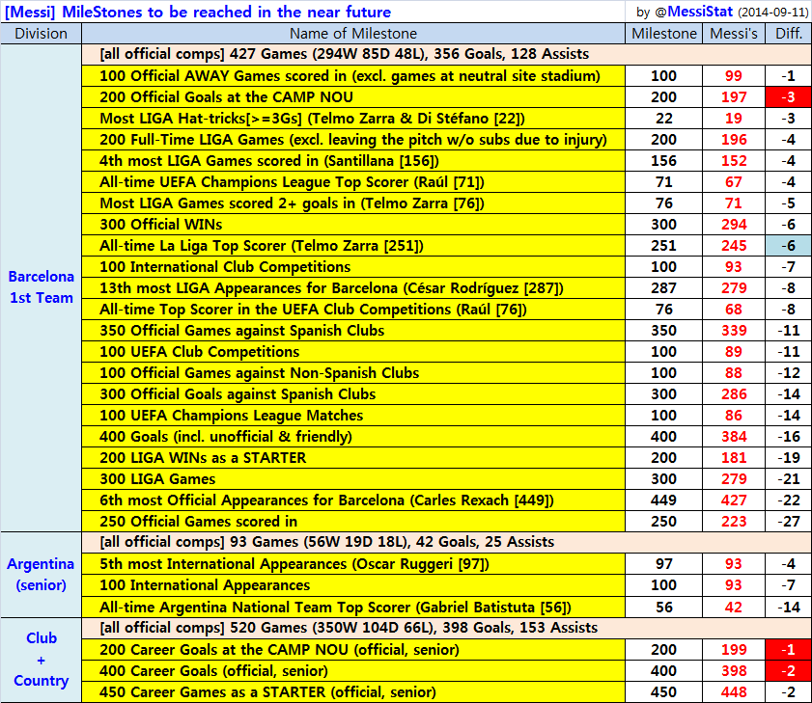Image resolution: width=812 pixels, height=703 pixels.
Task: Click Messi's value 448 for Career Games
Action: [x=734, y=692]
